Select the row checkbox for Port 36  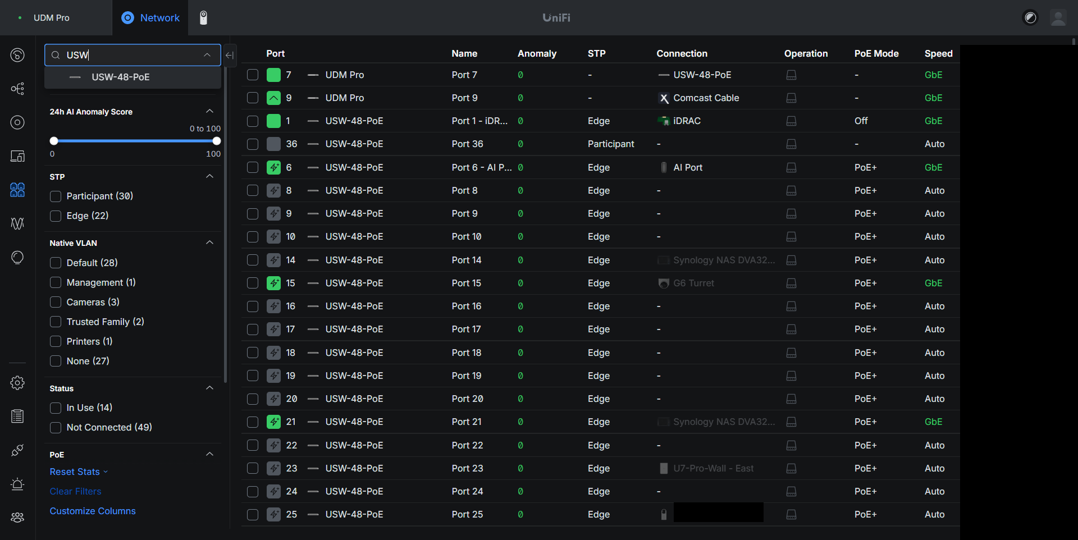253,144
